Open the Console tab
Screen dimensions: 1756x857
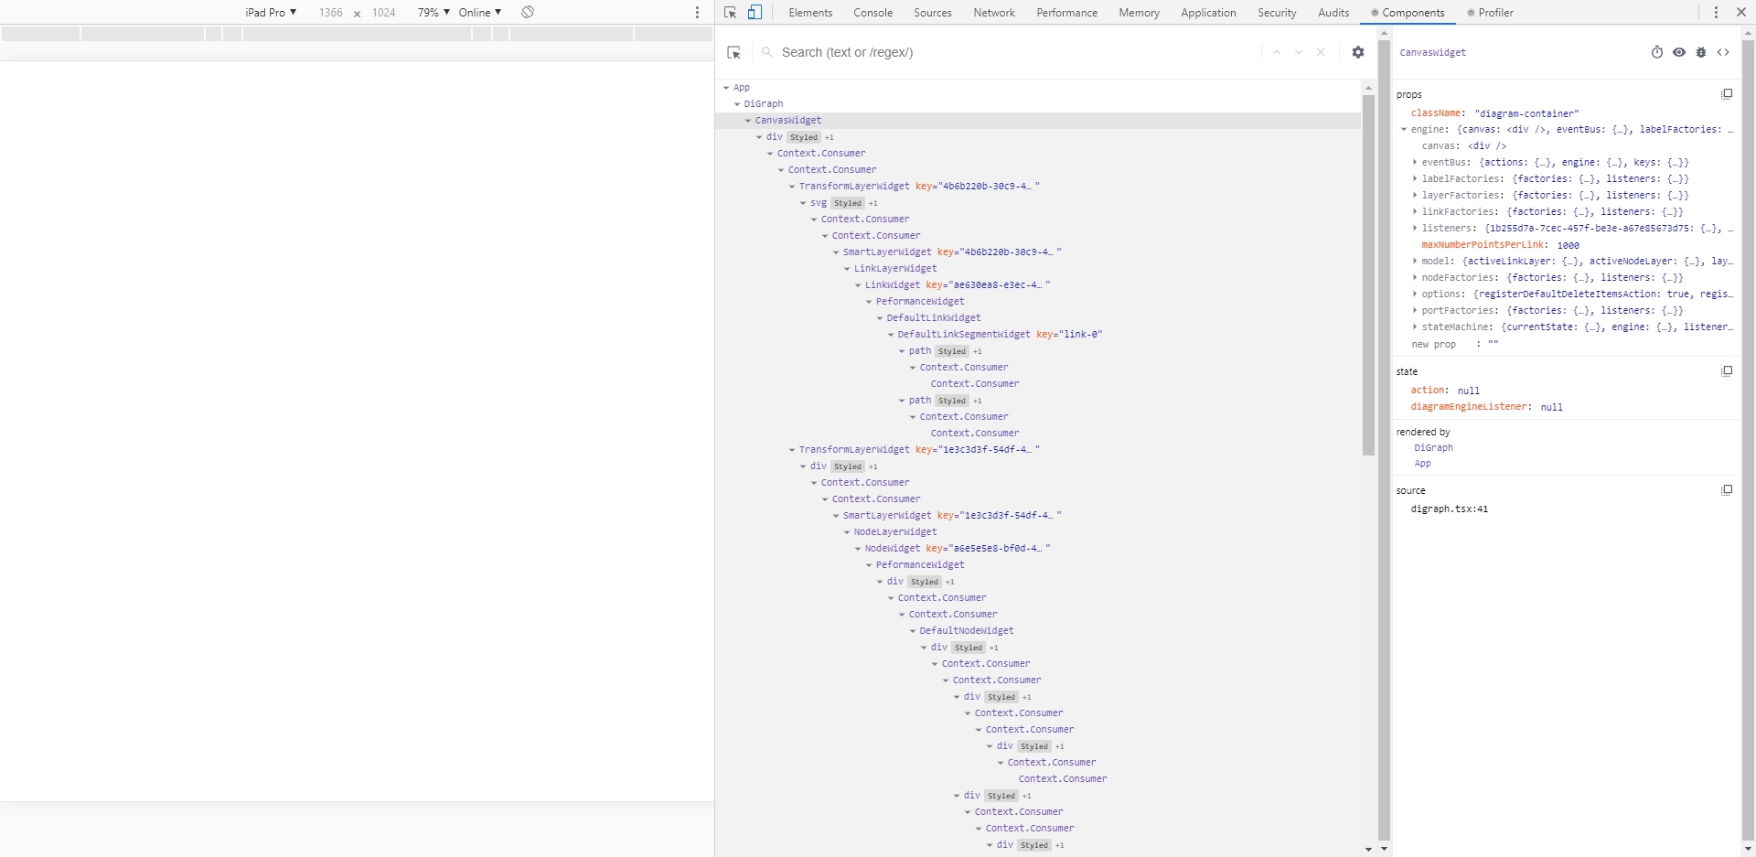(x=873, y=13)
